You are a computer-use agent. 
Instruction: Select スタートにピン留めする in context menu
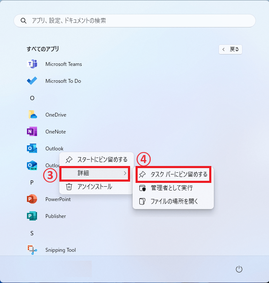pyautogui.click(x=97, y=160)
